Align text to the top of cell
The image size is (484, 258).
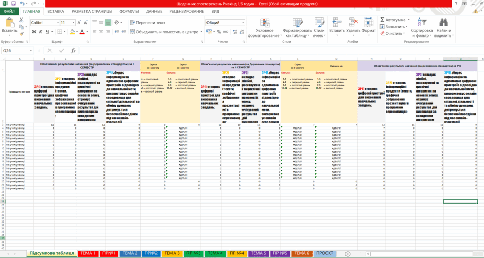coord(94,22)
